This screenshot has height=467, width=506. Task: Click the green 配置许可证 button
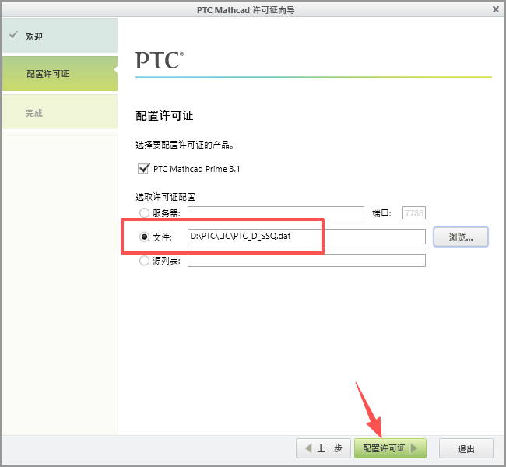point(390,448)
